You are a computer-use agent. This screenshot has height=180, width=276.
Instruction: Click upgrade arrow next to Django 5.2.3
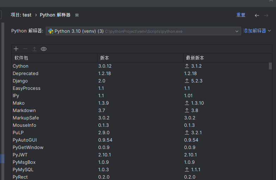pyautogui.click(x=187, y=81)
